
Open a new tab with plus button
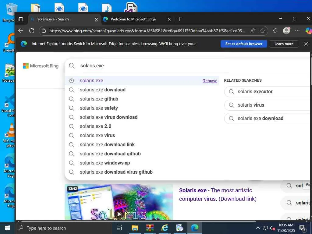point(179,19)
